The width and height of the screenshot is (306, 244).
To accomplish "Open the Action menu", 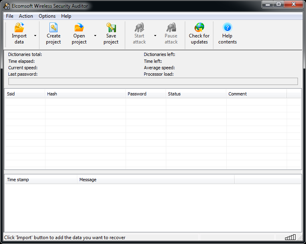I will [x=26, y=16].
